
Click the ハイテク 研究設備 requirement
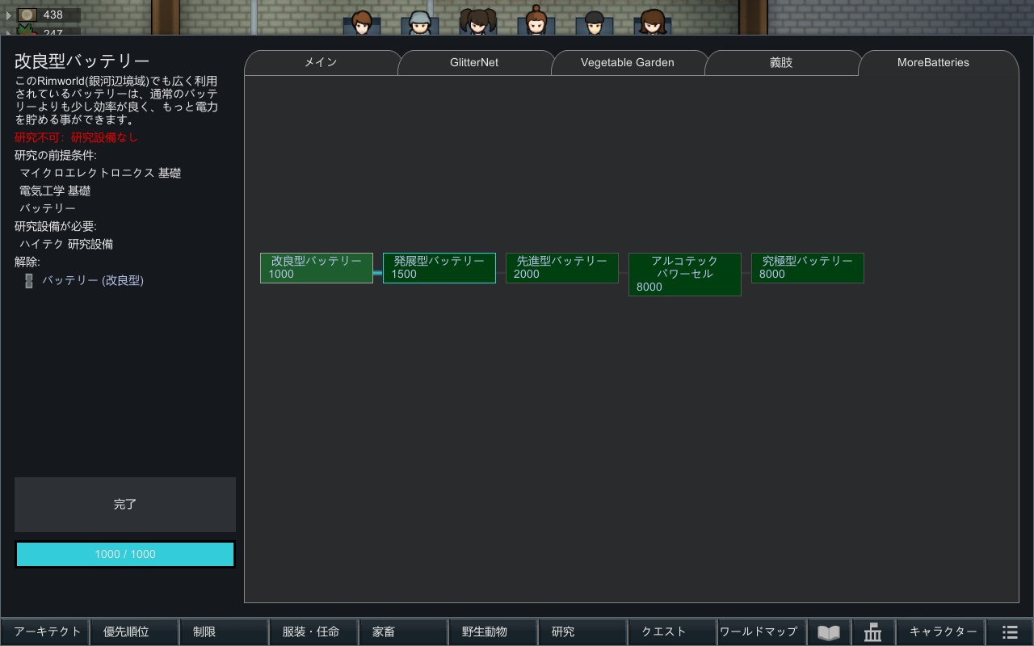click(x=66, y=244)
